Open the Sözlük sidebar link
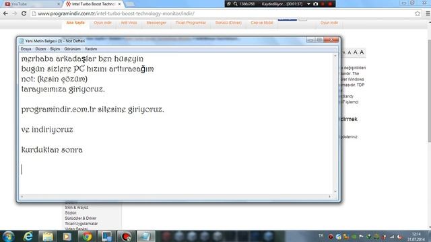The image size is (431, 242). [x=71, y=213]
